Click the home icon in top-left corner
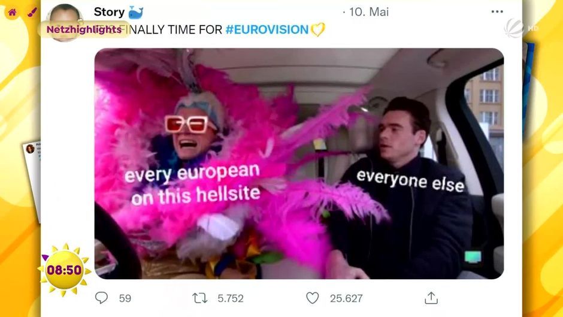This screenshot has width=563, height=317. (12, 13)
